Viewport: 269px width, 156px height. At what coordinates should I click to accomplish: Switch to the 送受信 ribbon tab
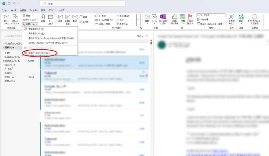(x=23, y=10)
